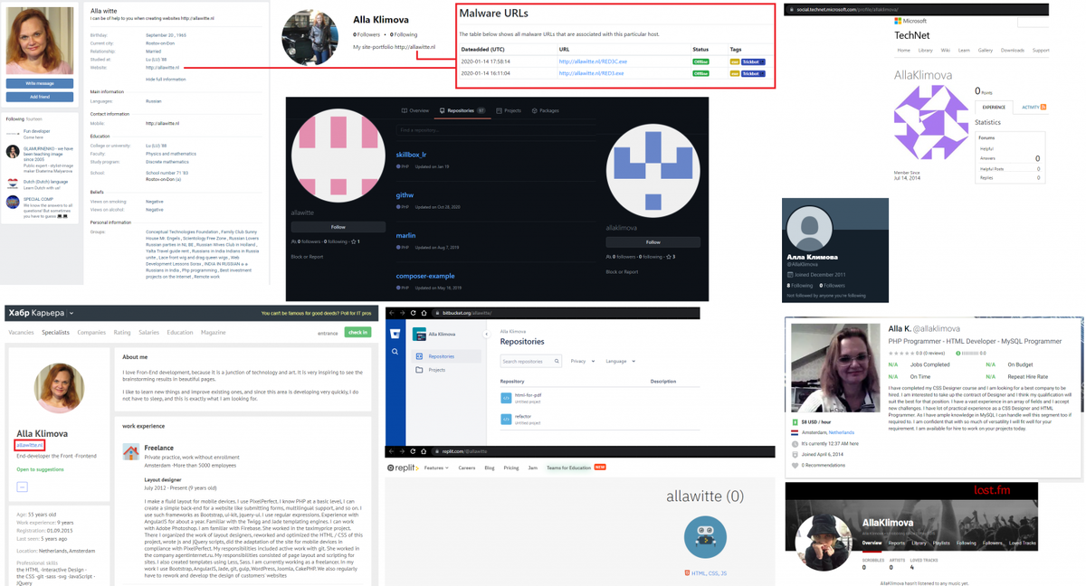Open the Privacy filter dropdown in Bitbucket
This screenshot has height=586, width=1086.
[x=582, y=361]
